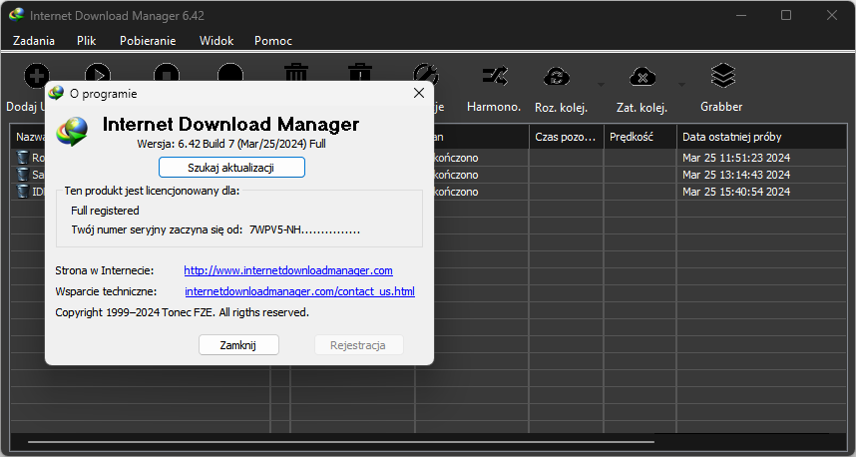Close the O programie dialog
The height and width of the screenshot is (457, 856).
(419, 94)
